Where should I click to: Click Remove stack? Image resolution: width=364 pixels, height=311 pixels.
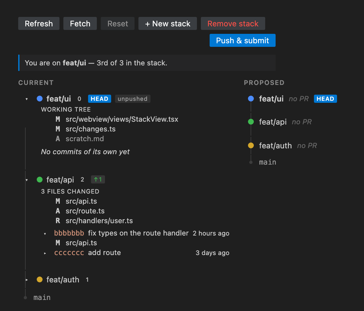[233, 23]
